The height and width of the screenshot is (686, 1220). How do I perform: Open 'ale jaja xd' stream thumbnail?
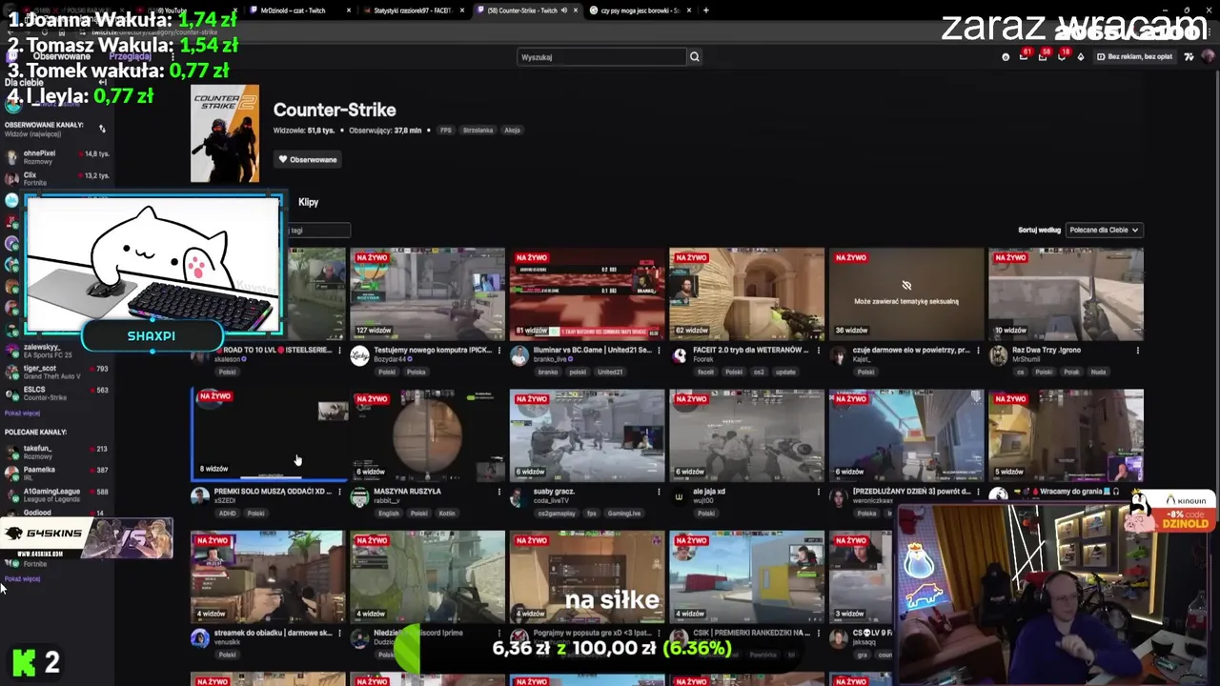point(746,434)
